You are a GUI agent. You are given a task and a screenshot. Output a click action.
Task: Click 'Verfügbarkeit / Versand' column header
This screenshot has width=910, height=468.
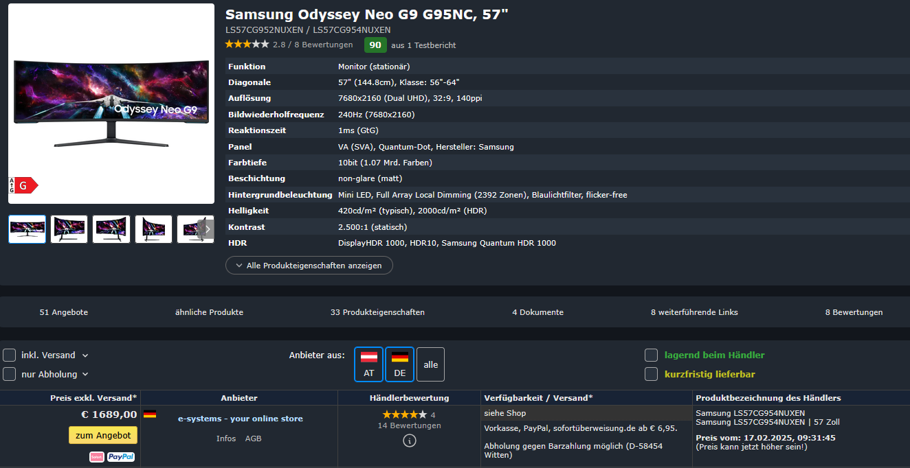(x=538, y=398)
